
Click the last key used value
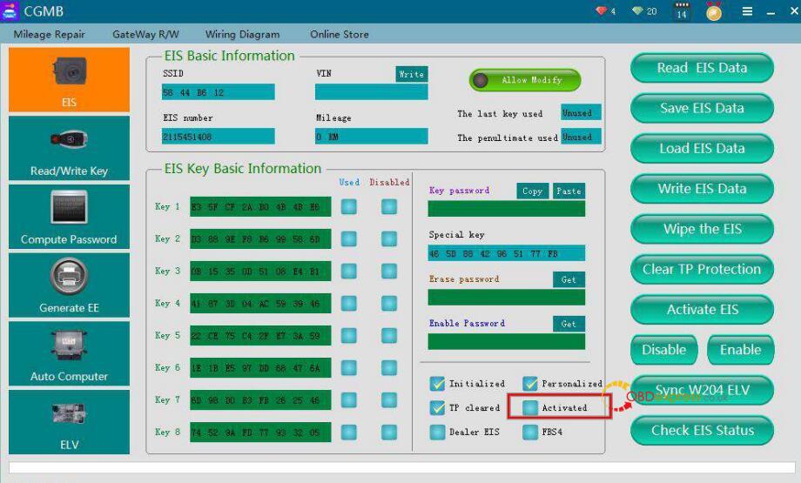pyautogui.click(x=581, y=112)
